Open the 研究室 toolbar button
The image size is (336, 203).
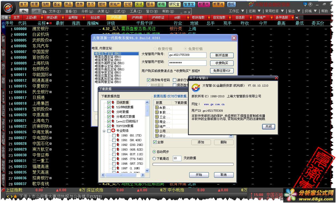[174, 4]
